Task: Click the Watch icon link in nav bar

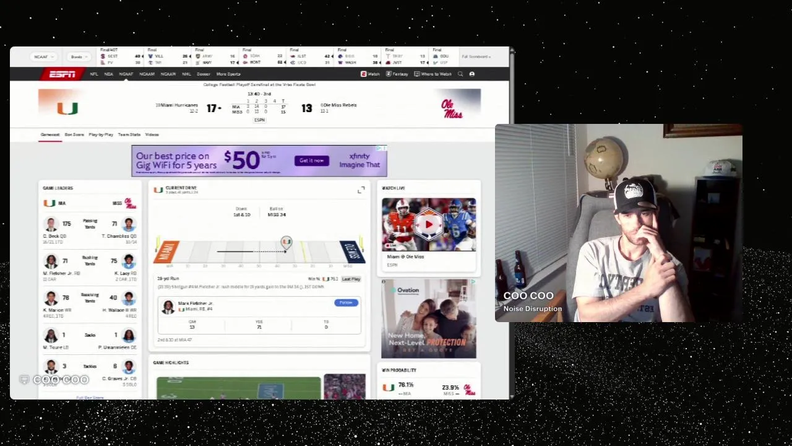Action: click(370, 74)
